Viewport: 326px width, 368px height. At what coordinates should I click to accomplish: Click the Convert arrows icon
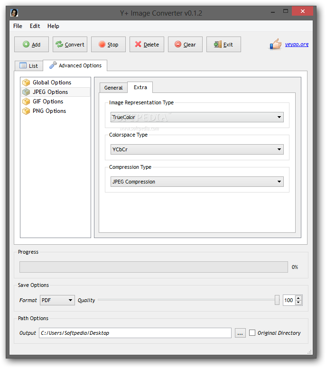[59, 44]
